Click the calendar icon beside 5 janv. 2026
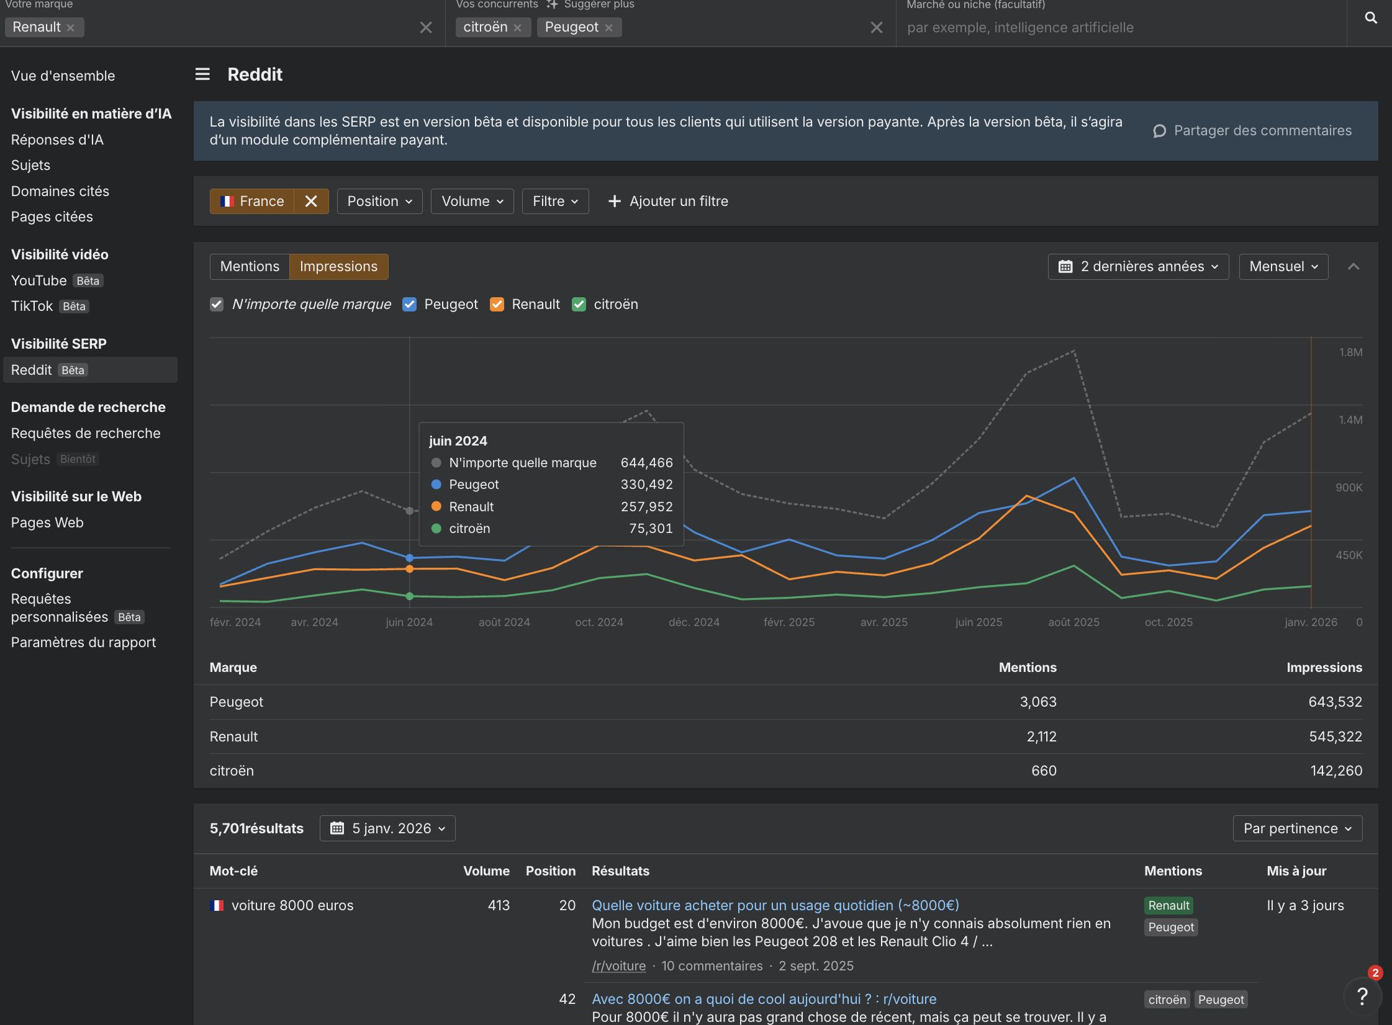 (337, 828)
